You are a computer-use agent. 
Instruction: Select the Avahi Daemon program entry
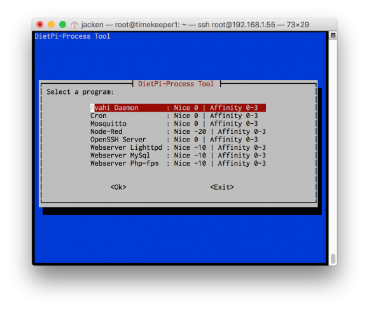(178, 108)
